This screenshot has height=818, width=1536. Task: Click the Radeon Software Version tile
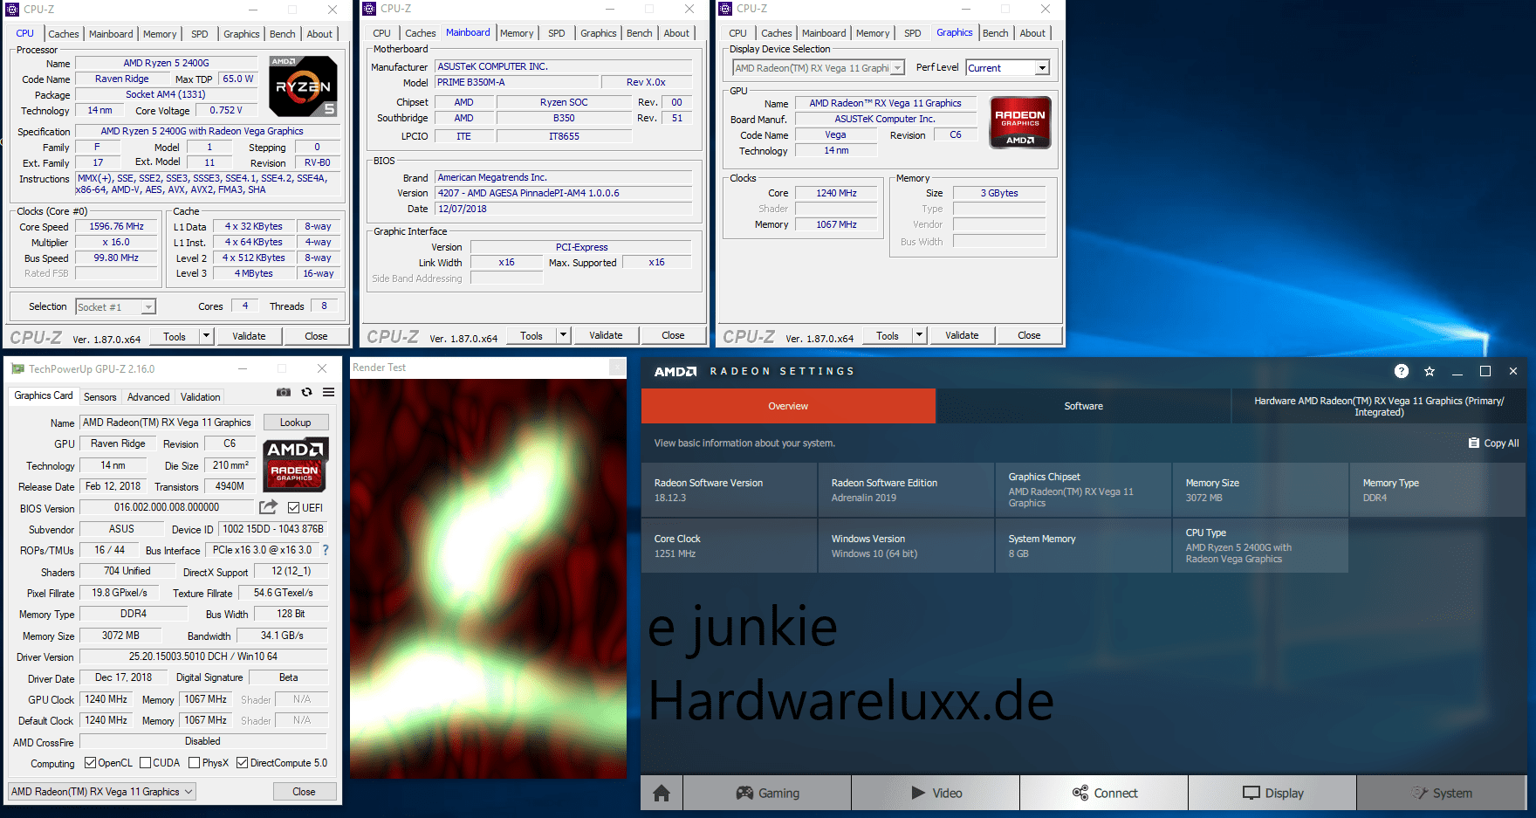[730, 490]
